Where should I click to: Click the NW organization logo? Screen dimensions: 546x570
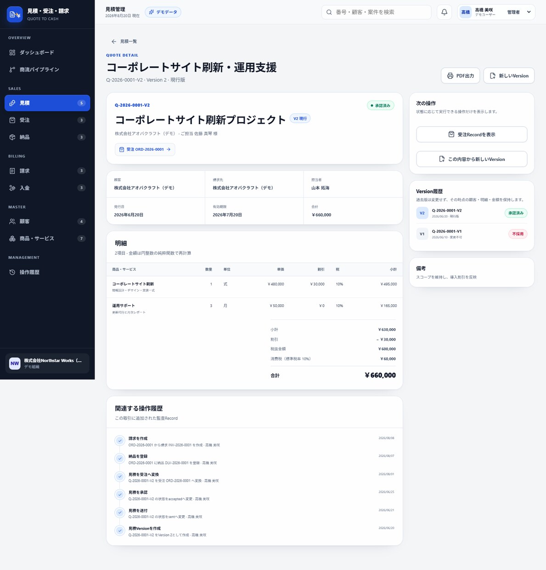pyautogui.click(x=15, y=363)
